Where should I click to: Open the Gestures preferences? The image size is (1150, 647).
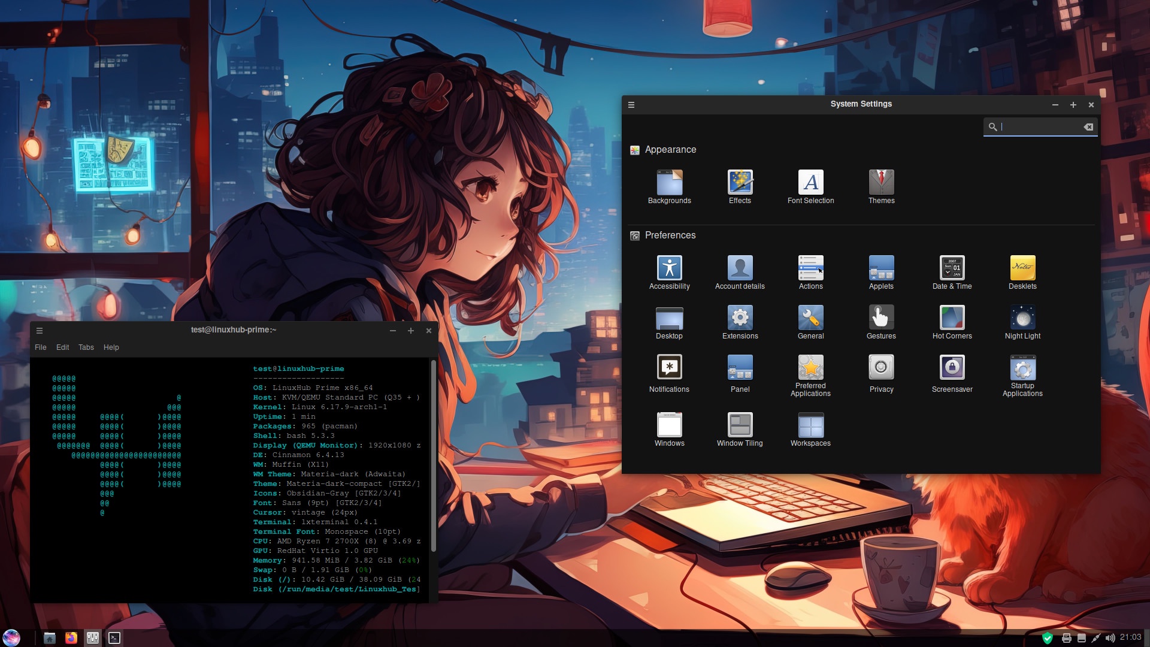point(881,319)
